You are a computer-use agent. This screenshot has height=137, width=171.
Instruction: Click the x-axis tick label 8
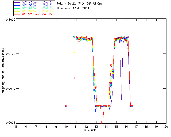pyautogui.click(x=46, y=127)
